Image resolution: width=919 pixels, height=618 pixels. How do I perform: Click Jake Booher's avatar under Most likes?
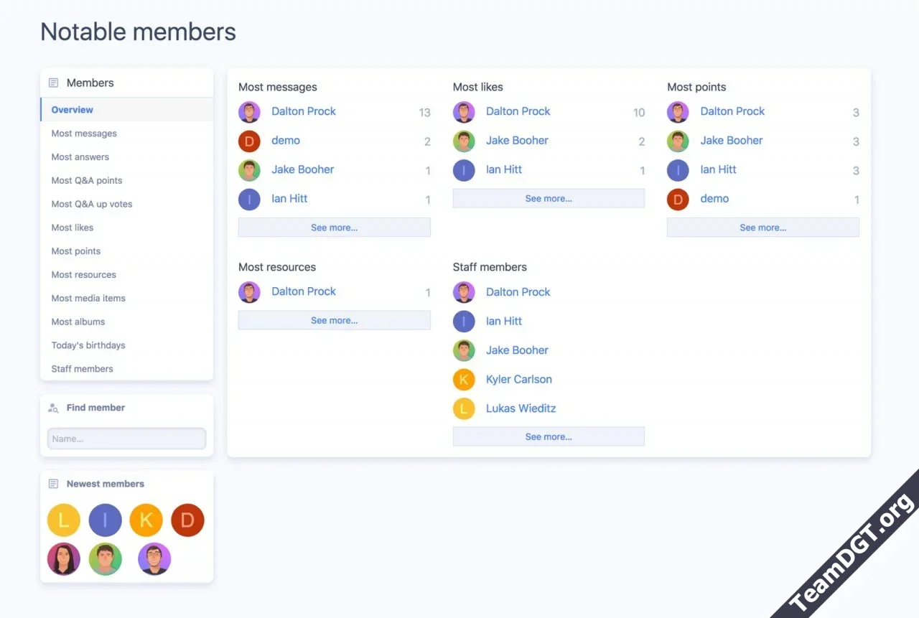pos(464,141)
